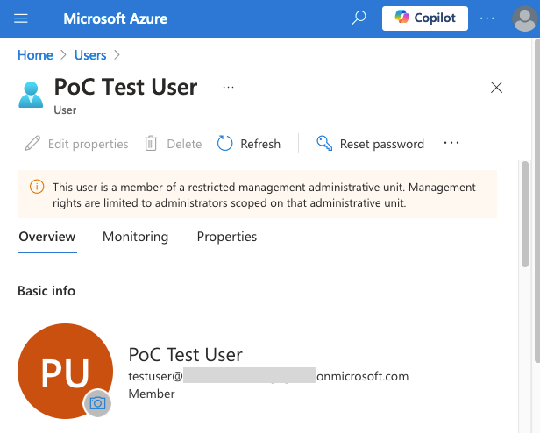Image resolution: width=540 pixels, height=433 pixels.
Task: Navigate to Users breadcrumb
Action: coord(90,55)
